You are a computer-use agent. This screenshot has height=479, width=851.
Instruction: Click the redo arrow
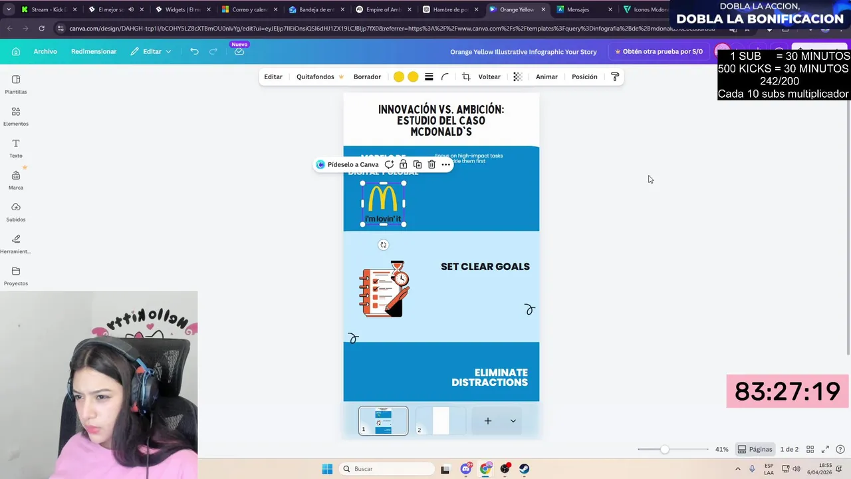point(213,51)
